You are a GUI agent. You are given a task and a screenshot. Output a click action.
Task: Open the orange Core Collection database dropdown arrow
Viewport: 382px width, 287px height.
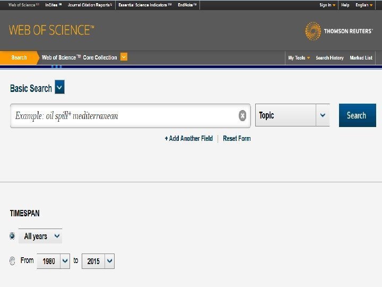pyautogui.click(x=124, y=57)
